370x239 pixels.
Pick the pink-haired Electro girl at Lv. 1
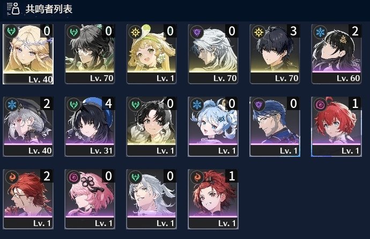pyautogui.click(x=90, y=199)
